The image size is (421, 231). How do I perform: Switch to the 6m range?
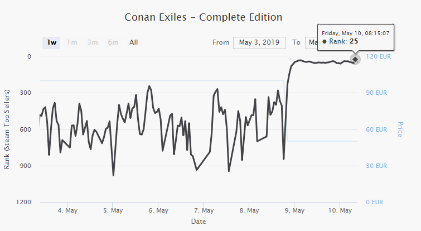[x=113, y=42]
